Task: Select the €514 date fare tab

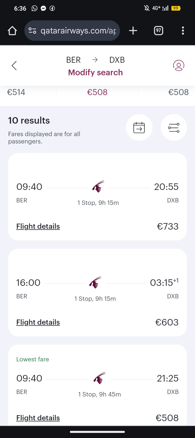Action: [16, 92]
